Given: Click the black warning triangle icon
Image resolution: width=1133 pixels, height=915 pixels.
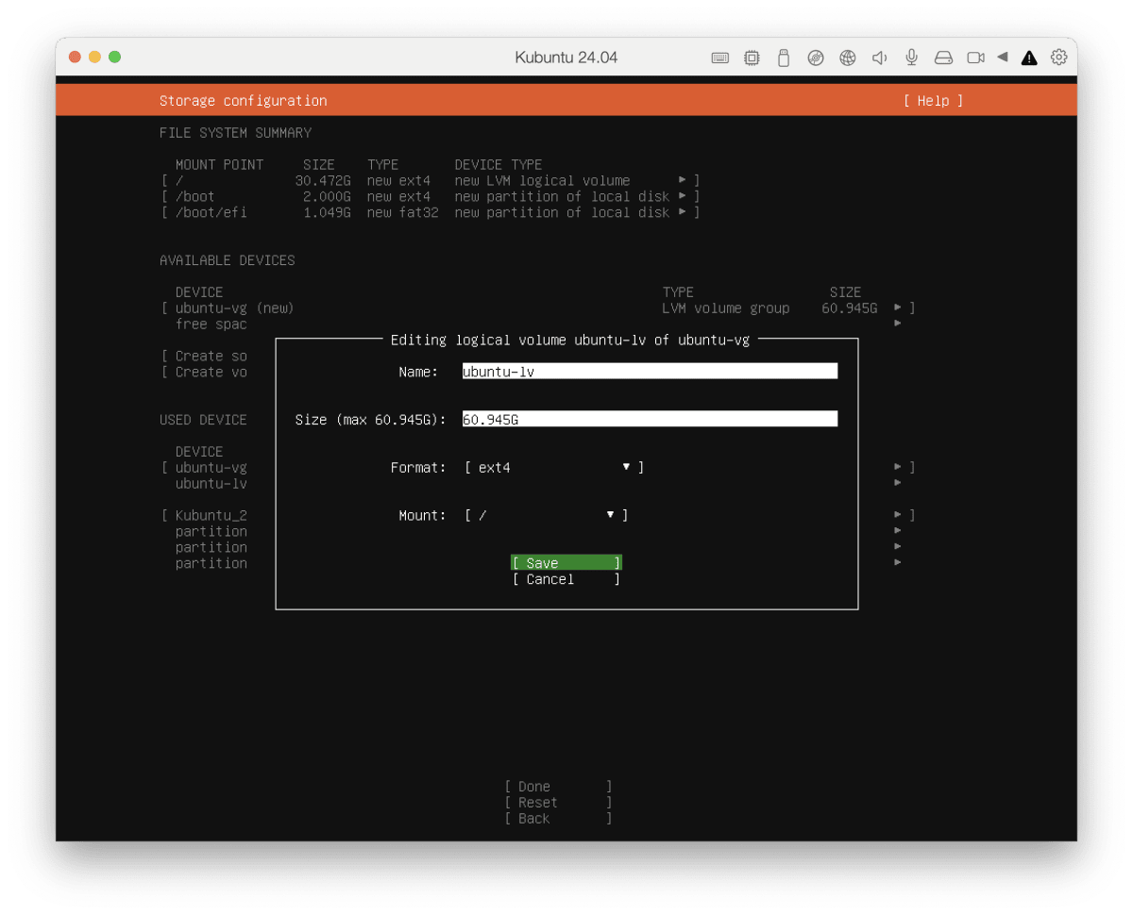Looking at the screenshot, I should (x=1029, y=58).
